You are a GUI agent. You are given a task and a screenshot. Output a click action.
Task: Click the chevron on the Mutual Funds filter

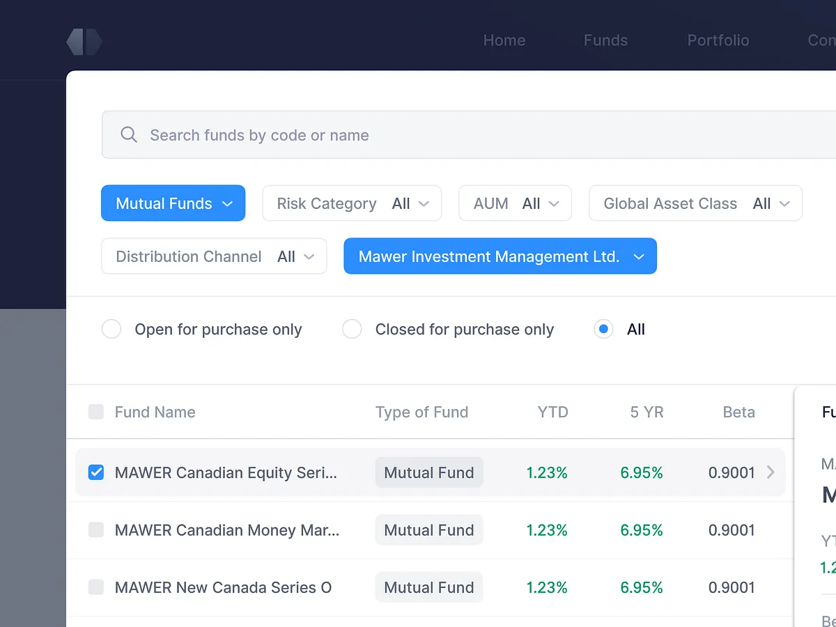point(228,203)
